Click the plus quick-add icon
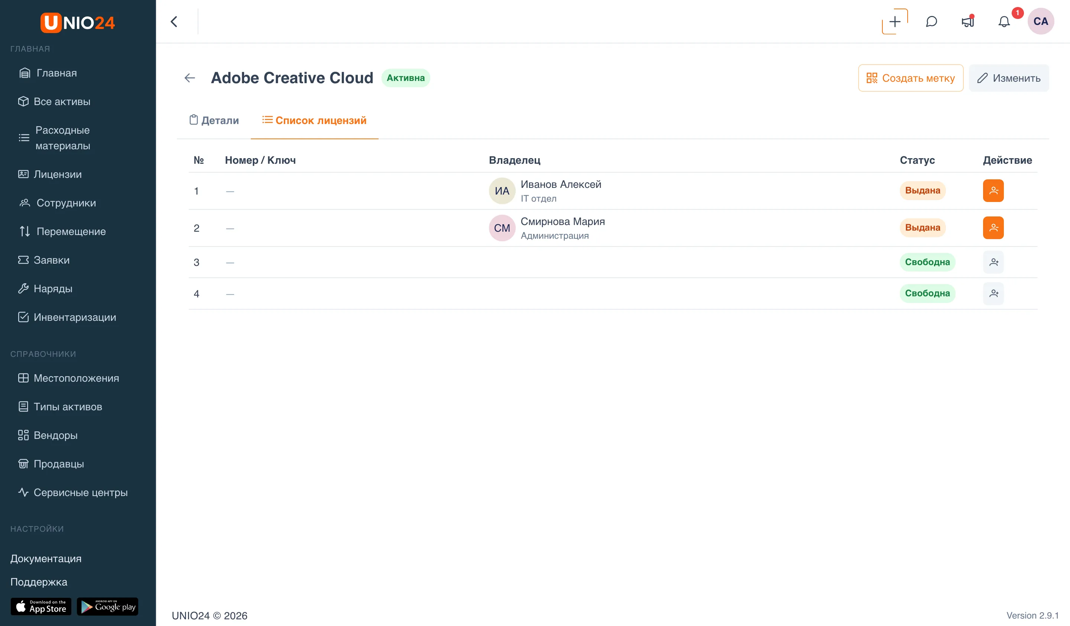 point(895,22)
